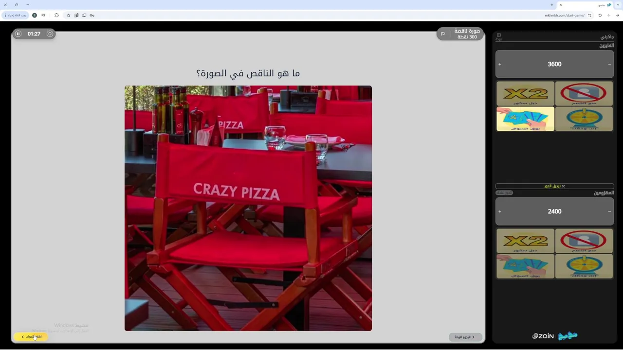Open the browser profile avatar
Screen dimensions: 623x350
click(x=35, y=16)
